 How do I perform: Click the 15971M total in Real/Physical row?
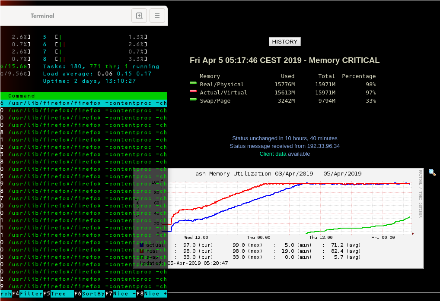(x=325, y=84)
